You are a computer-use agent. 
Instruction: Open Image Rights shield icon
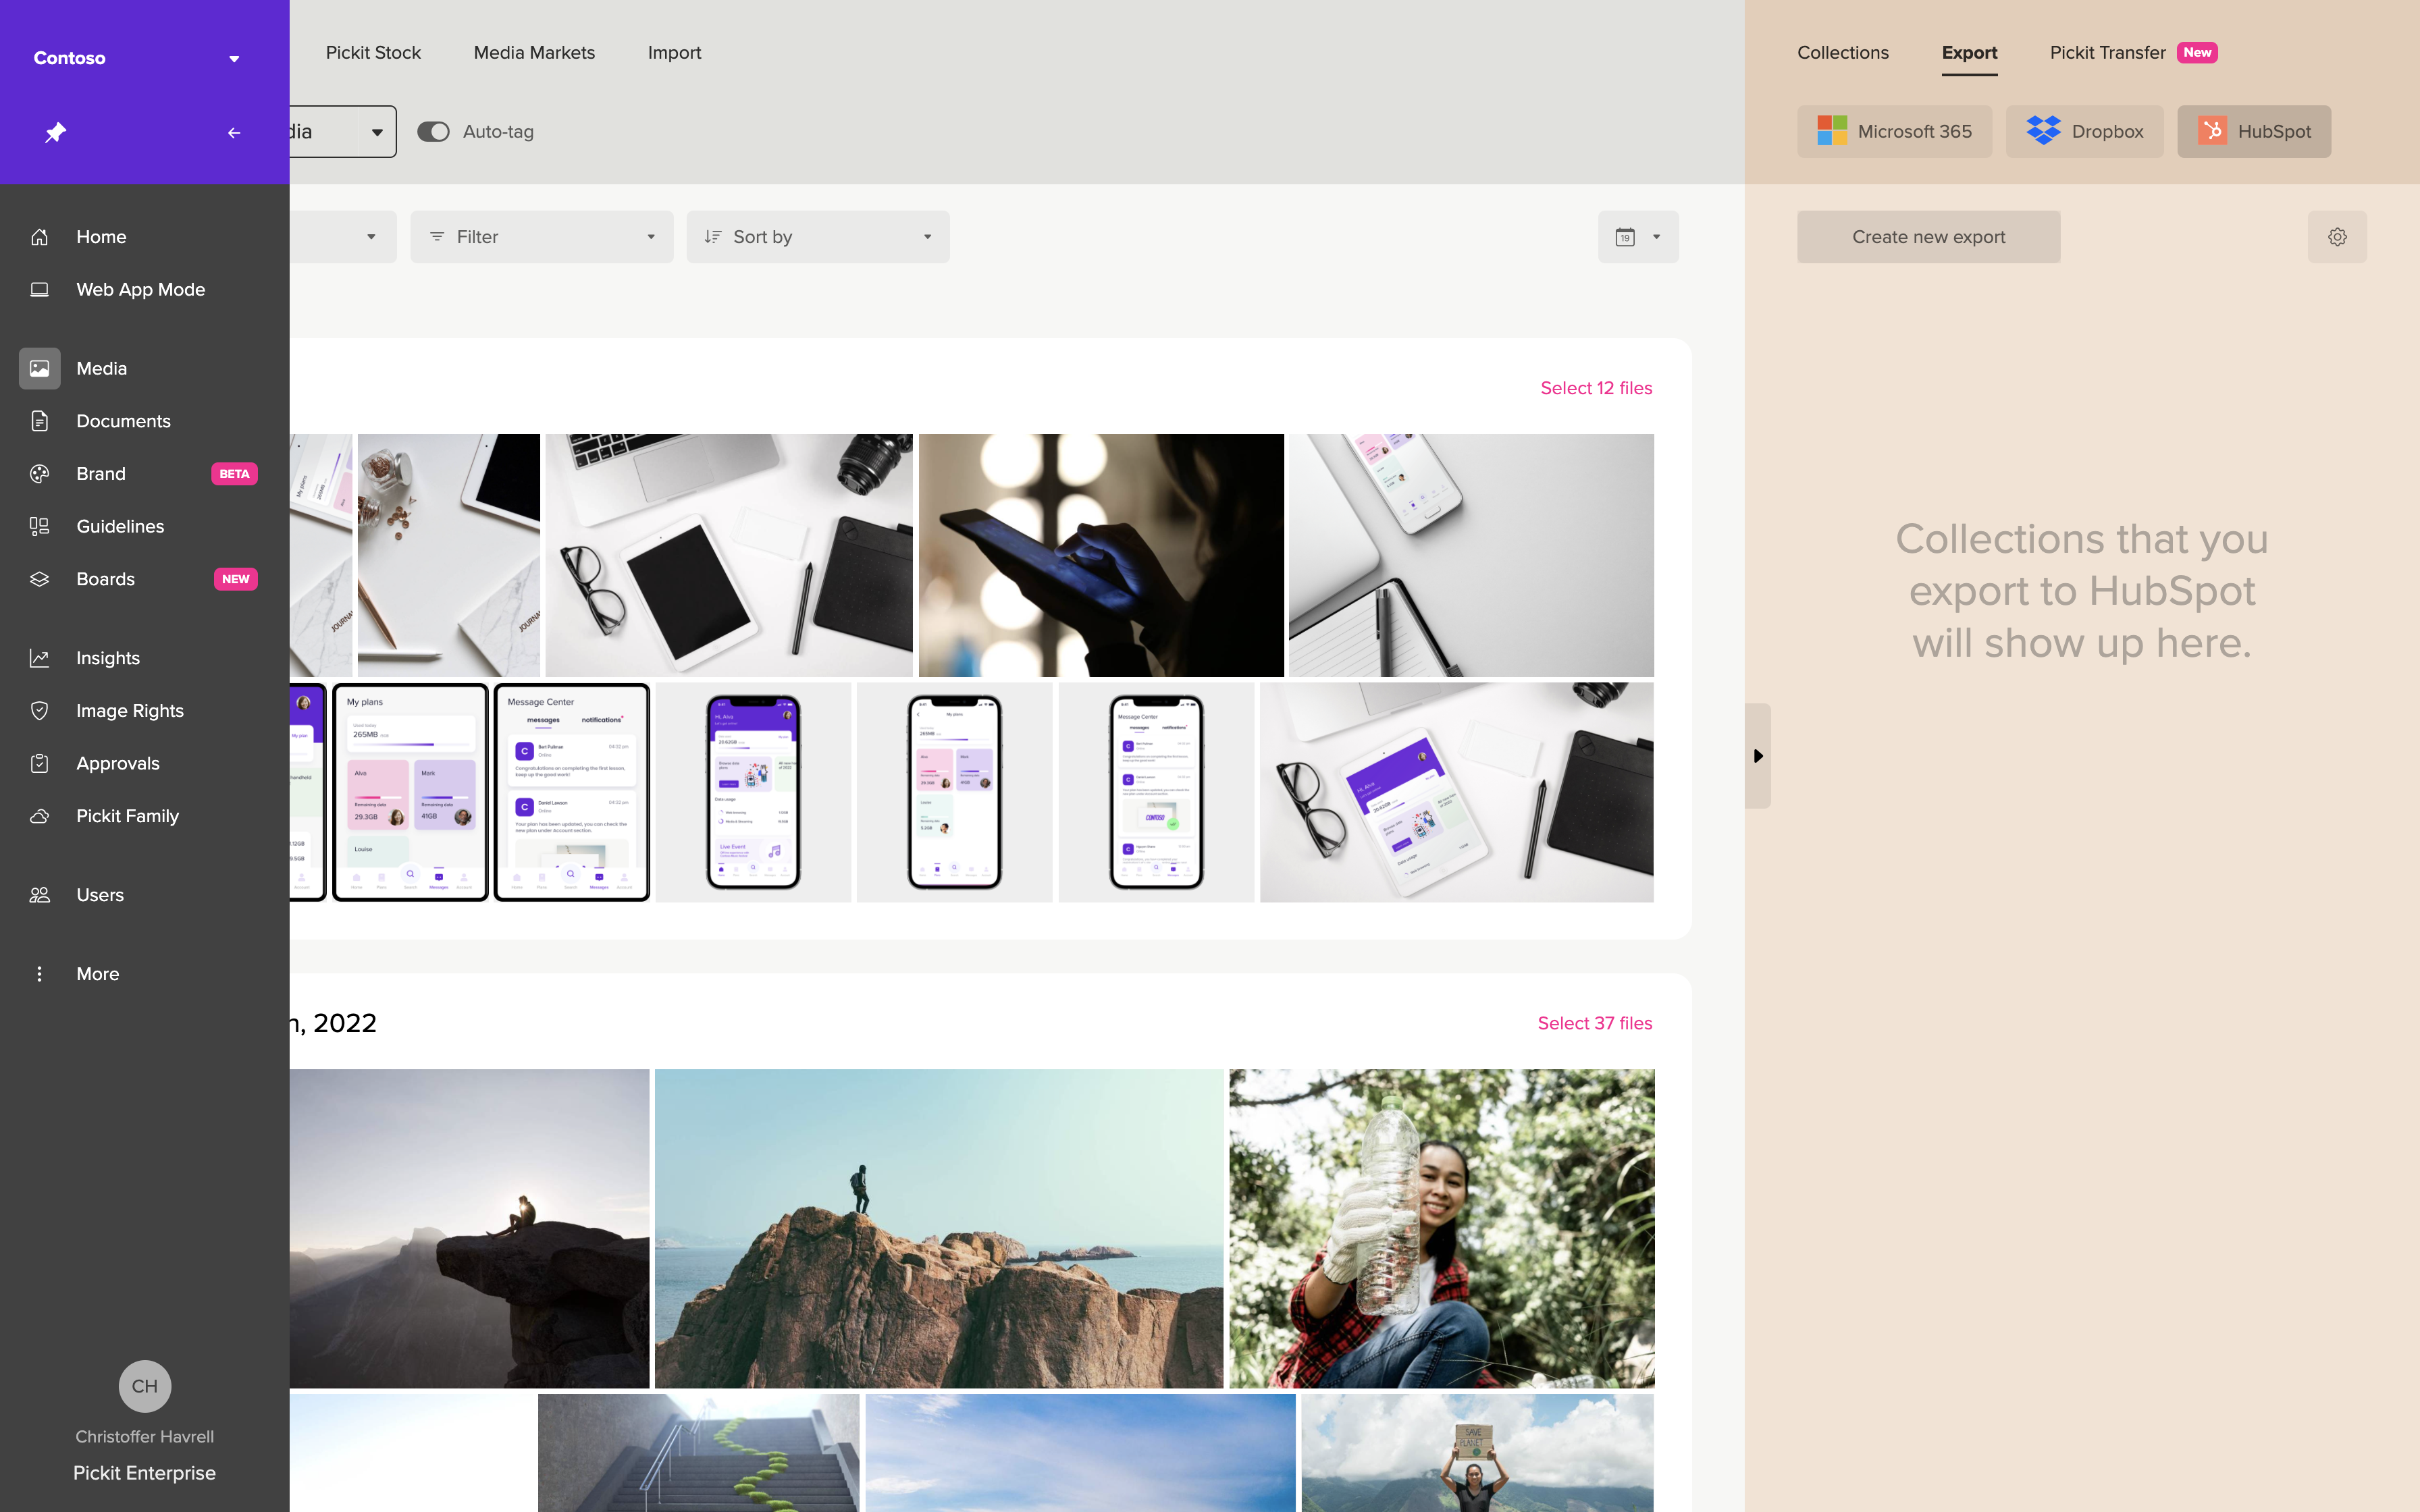pyautogui.click(x=40, y=710)
